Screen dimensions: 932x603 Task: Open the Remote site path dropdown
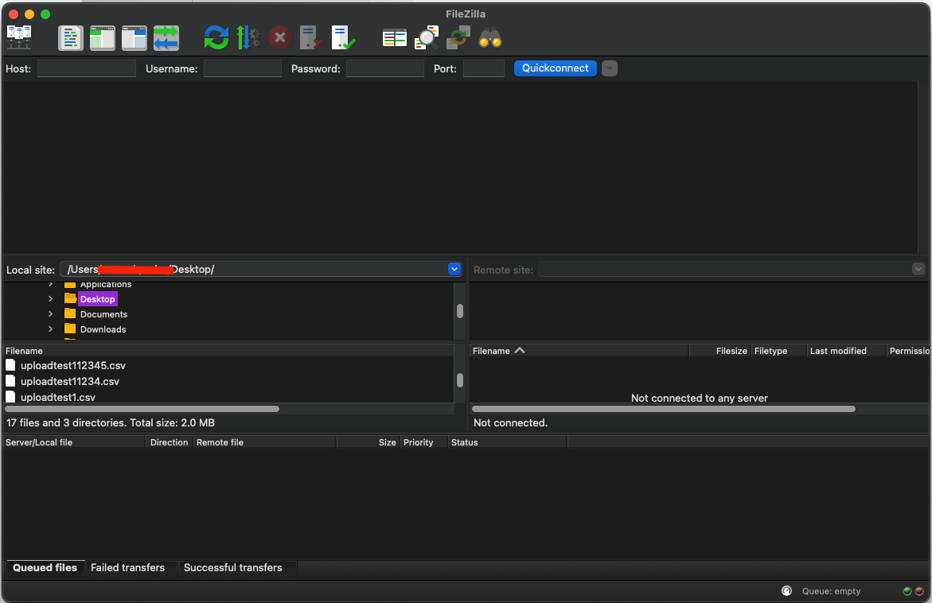pos(918,269)
